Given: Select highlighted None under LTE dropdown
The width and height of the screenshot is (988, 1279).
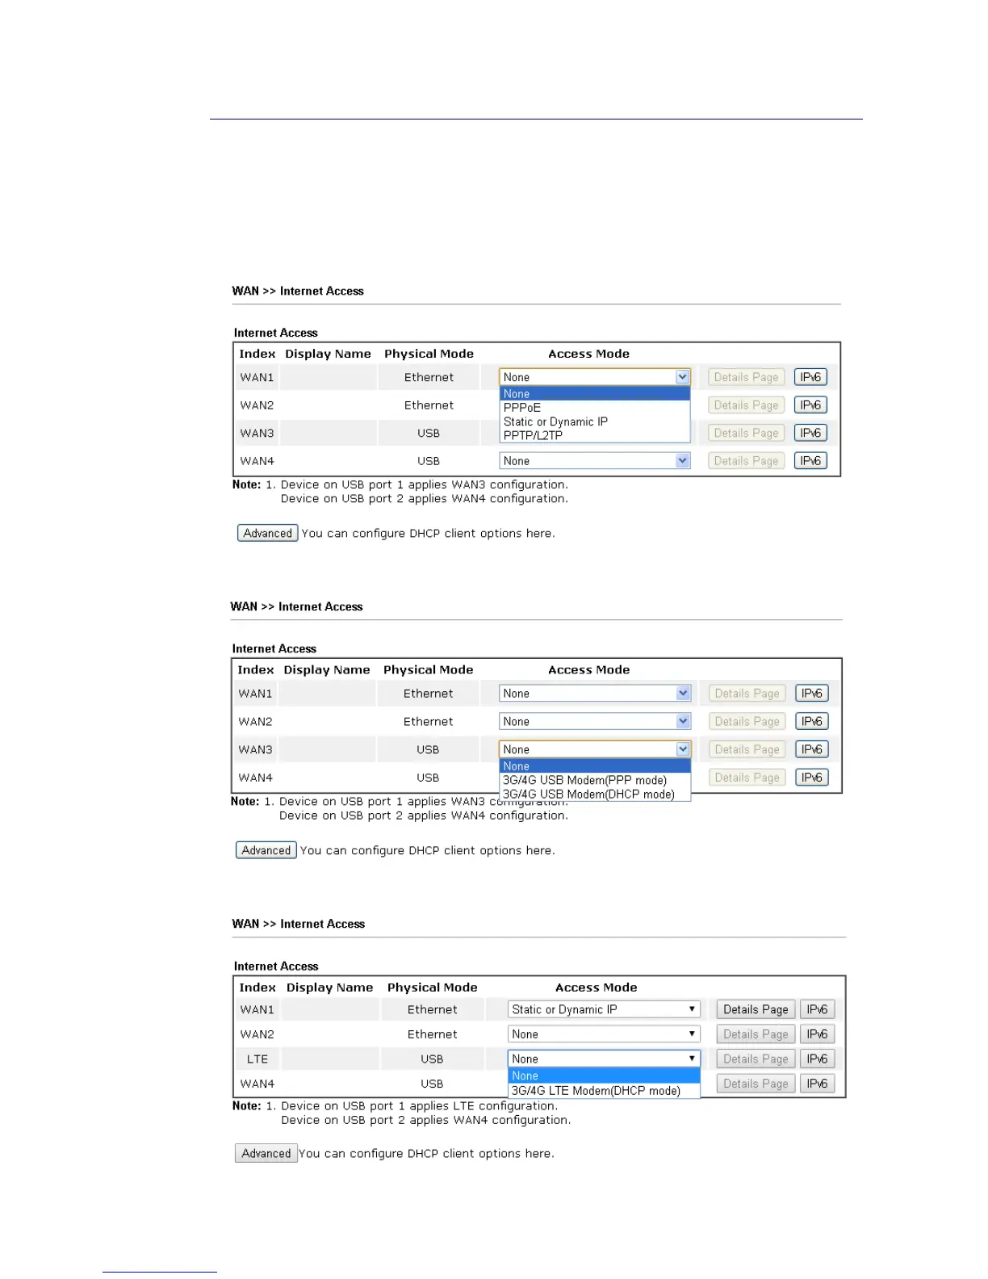Looking at the screenshot, I should tap(604, 1076).
